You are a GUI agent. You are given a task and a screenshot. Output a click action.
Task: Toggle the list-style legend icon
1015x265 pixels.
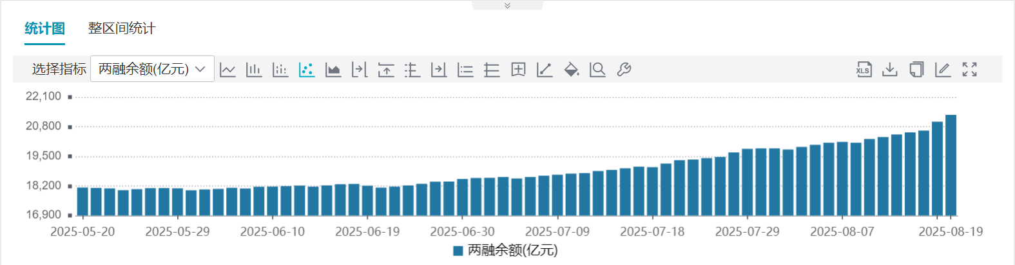coord(465,70)
